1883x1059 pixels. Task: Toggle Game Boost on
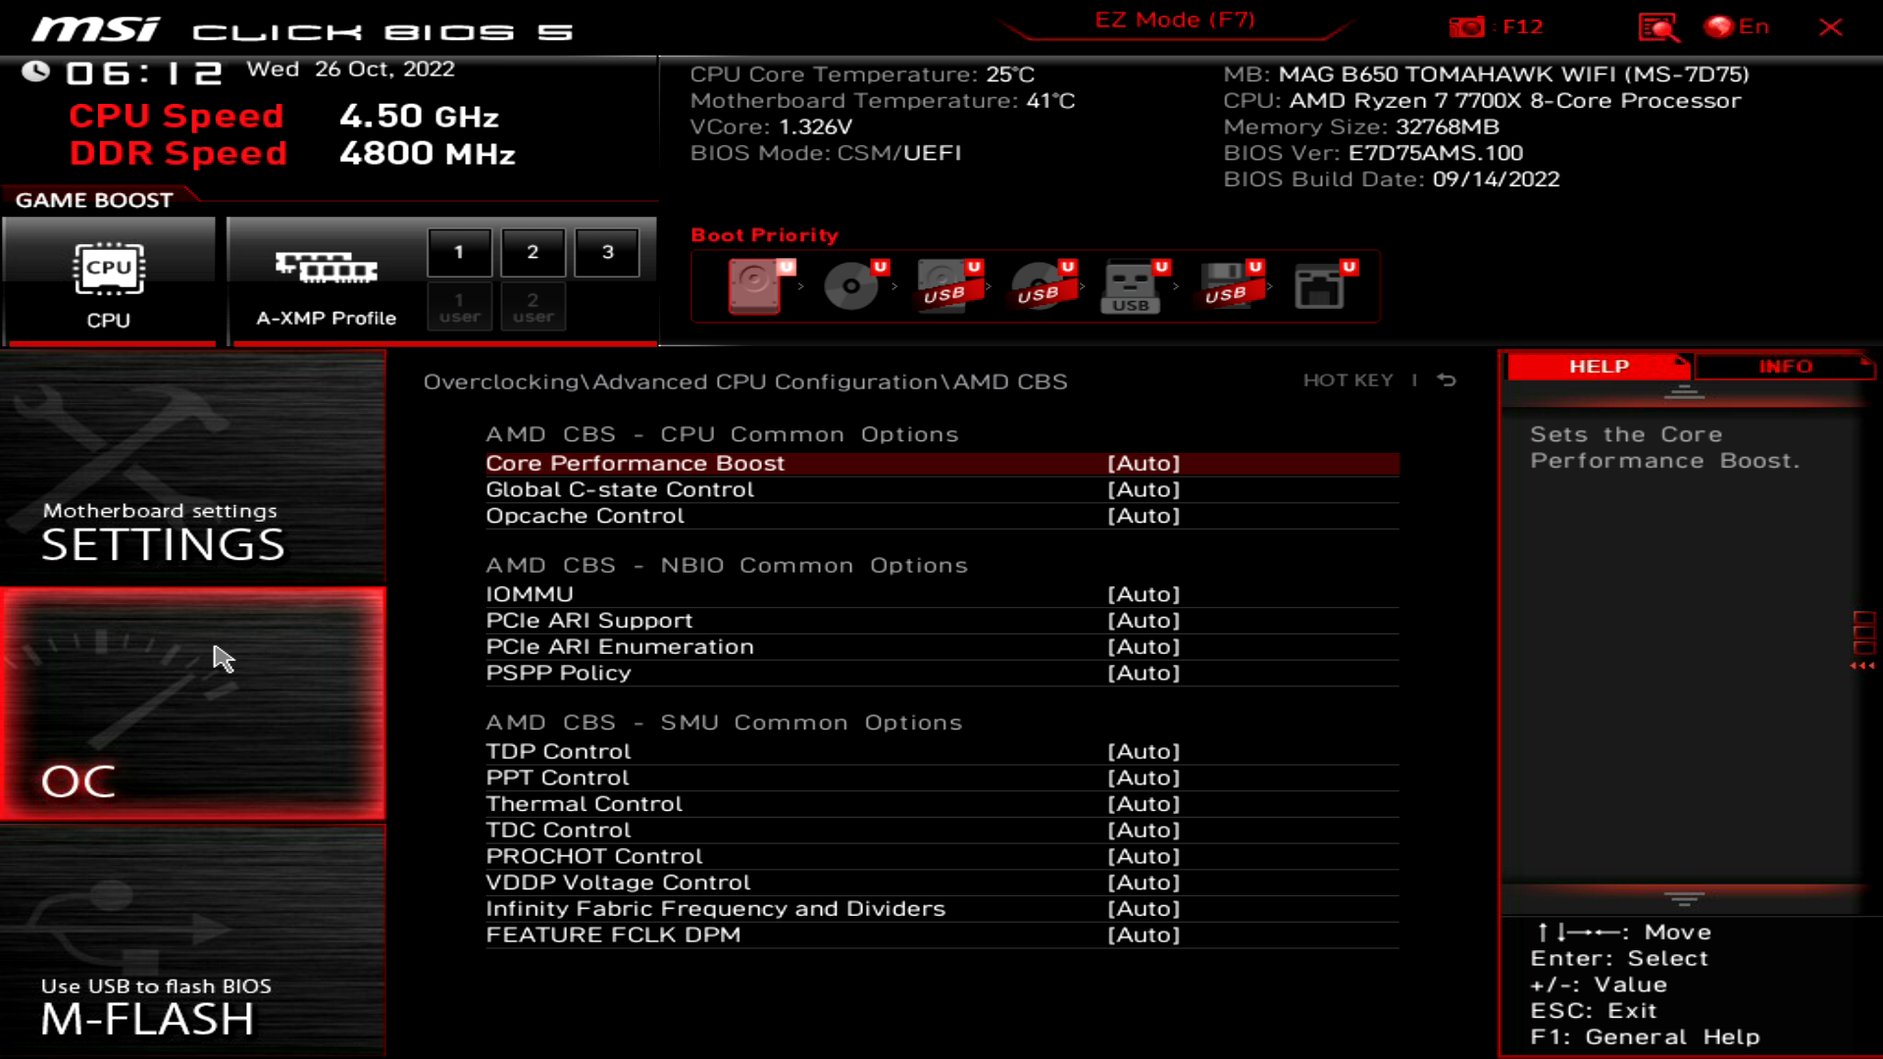pyautogui.click(x=93, y=200)
